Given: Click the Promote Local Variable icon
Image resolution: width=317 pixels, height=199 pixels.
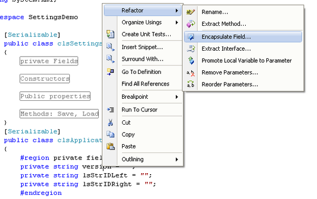Looking at the screenshot, I should coord(191,61).
